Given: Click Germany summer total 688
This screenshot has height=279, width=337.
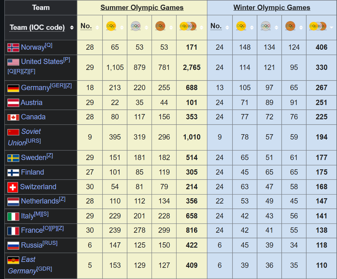Looking at the screenshot, I should (192, 88).
